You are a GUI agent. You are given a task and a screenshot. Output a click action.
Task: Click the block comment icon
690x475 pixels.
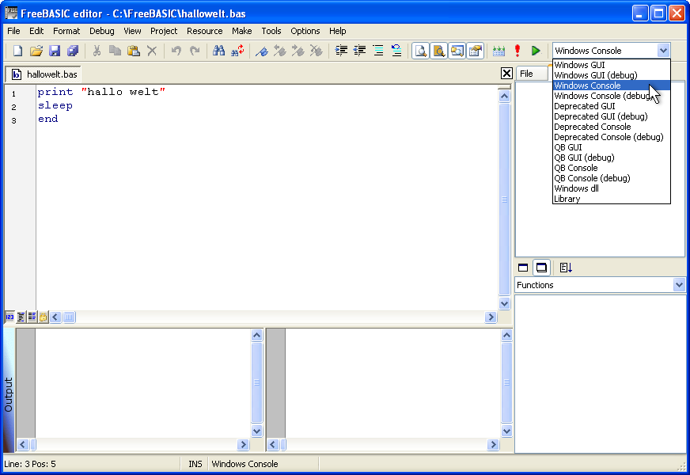pyautogui.click(x=378, y=51)
